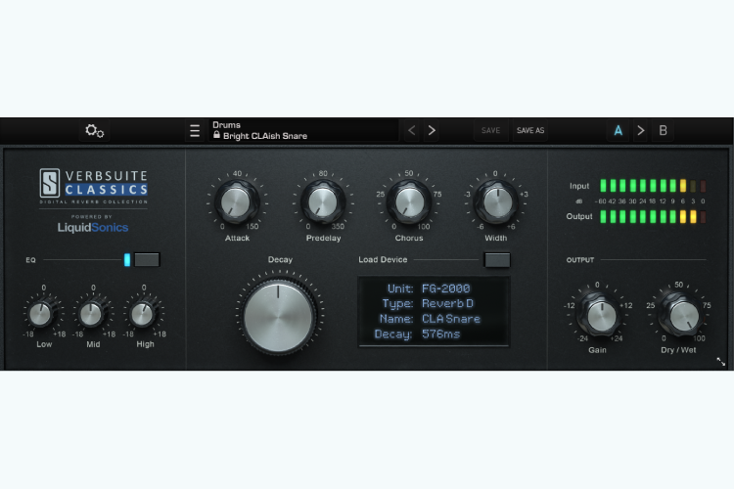The width and height of the screenshot is (734, 489).
Task: Click the Output level meter
Action: [x=653, y=217]
